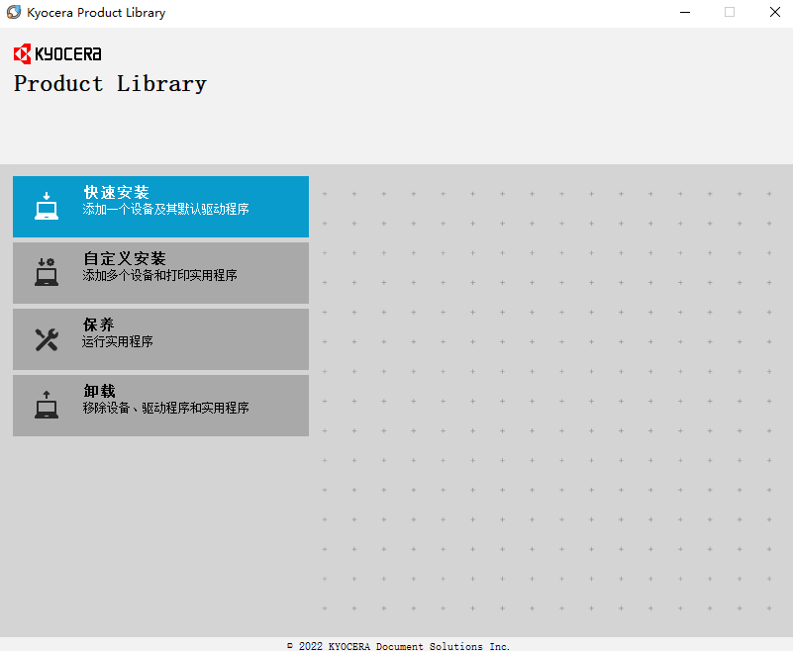Launch the 保养 utility option
793x651 pixels.
click(158, 336)
